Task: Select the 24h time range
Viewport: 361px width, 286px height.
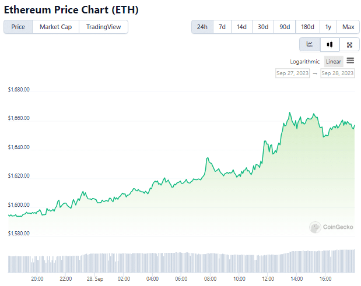Action: tap(202, 27)
